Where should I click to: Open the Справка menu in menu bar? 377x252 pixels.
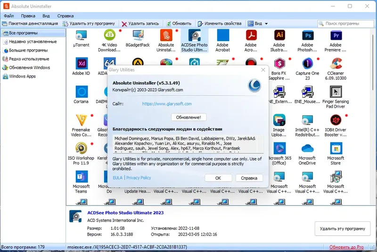point(66,16)
